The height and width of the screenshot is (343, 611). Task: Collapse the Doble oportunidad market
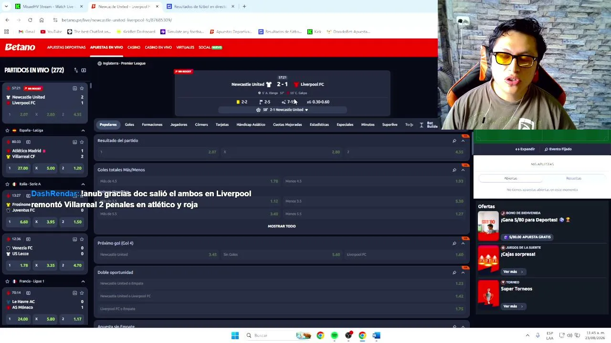tap(463, 272)
